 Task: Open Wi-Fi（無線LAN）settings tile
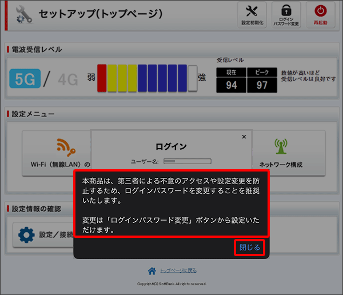pyautogui.click(x=57, y=153)
